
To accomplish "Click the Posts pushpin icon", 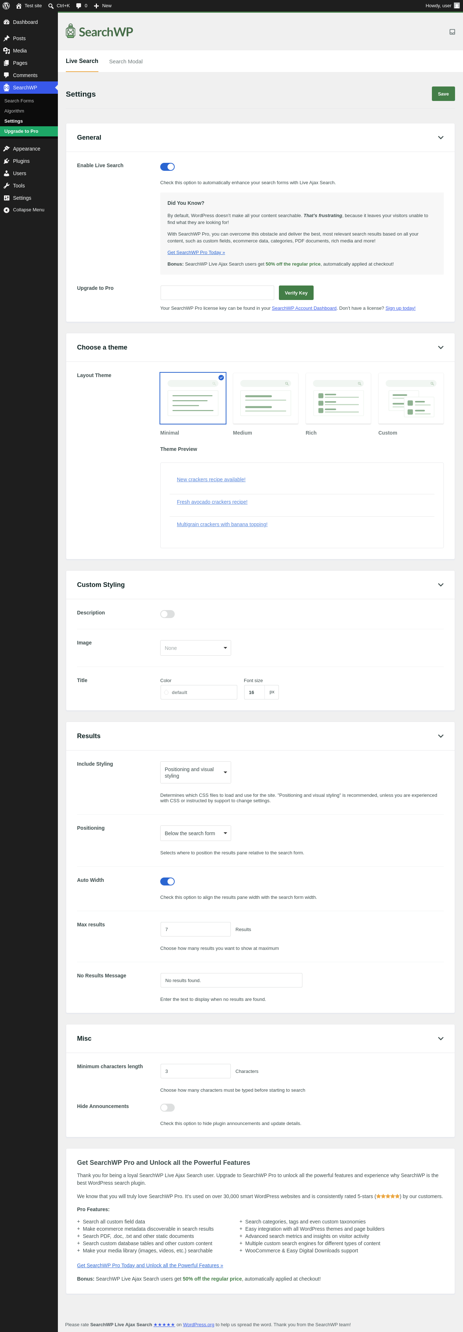I will pyautogui.click(x=6, y=38).
